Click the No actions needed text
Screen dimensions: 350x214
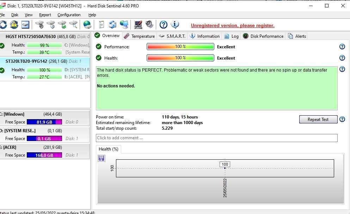[116, 86]
